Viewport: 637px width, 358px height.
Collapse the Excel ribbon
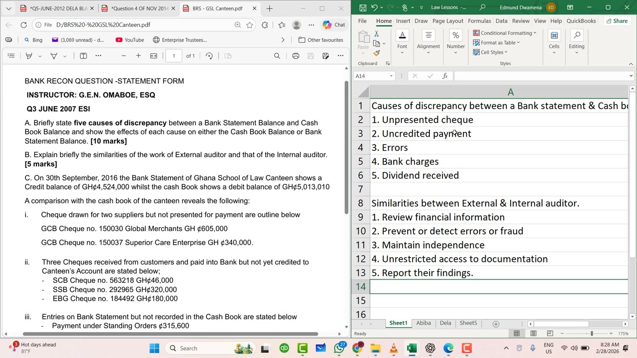(x=631, y=64)
